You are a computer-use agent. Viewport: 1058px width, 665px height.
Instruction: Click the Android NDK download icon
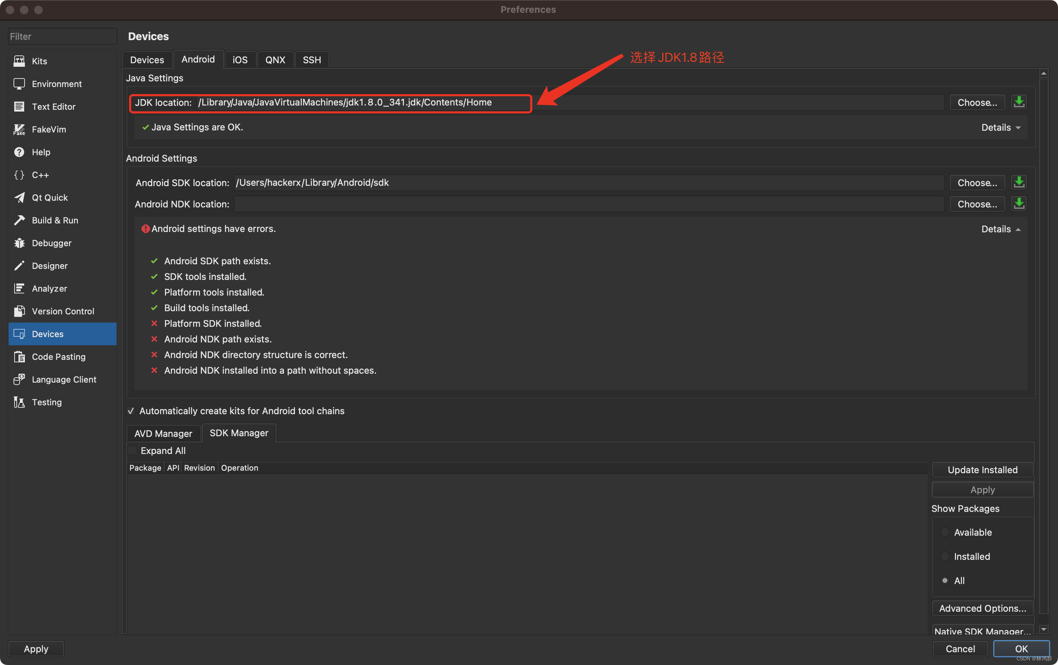coord(1019,203)
